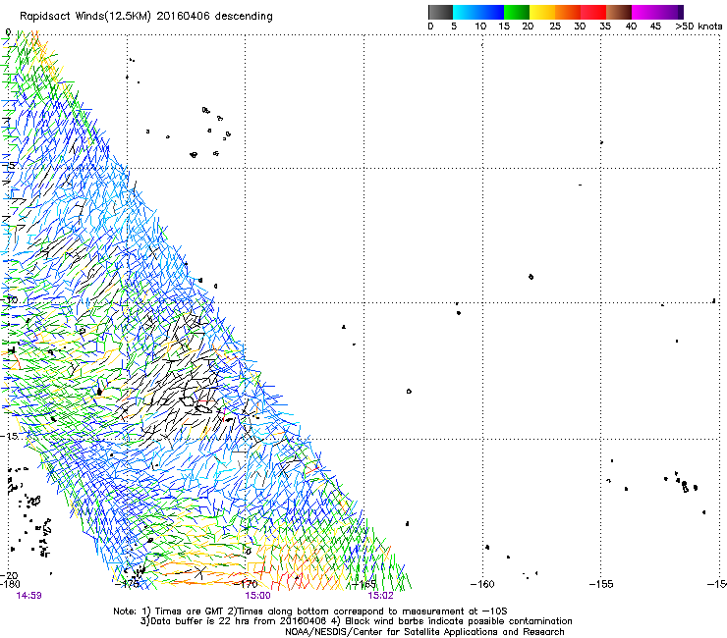Click the gray 0-5 knots legend segment
This screenshot has width=727, height=638.
coord(440,12)
